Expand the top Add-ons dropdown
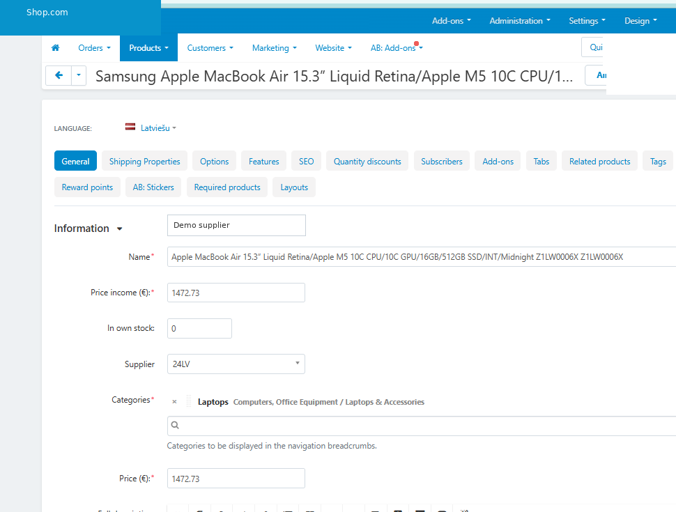This screenshot has width=676, height=512. pos(452,21)
